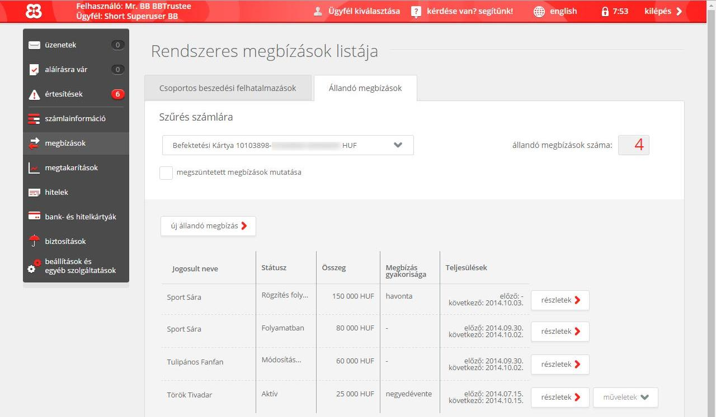716x417 pixels.
Task: Open beállítások és egyéb szolgáltatások label
Action: (80, 266)
